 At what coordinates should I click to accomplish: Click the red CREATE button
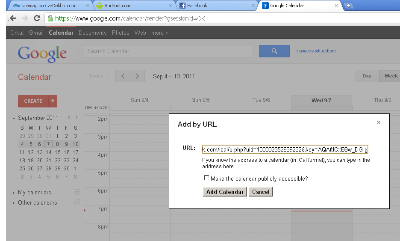click(x=33, y=101)
